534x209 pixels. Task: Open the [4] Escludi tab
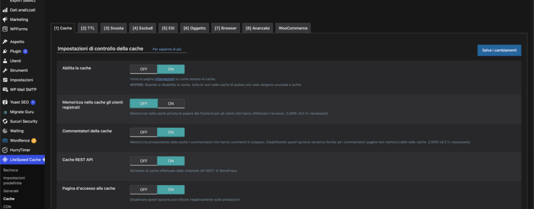(143, 28)
